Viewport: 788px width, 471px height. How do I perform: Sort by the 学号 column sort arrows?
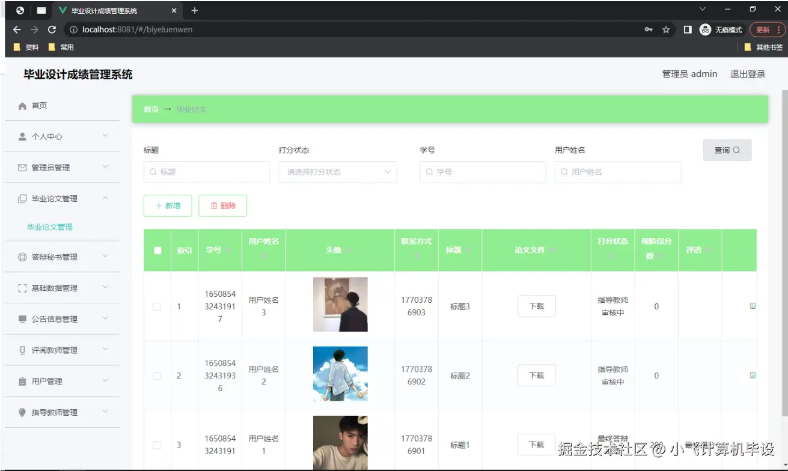pyautogui.click(x=228, y=251)
